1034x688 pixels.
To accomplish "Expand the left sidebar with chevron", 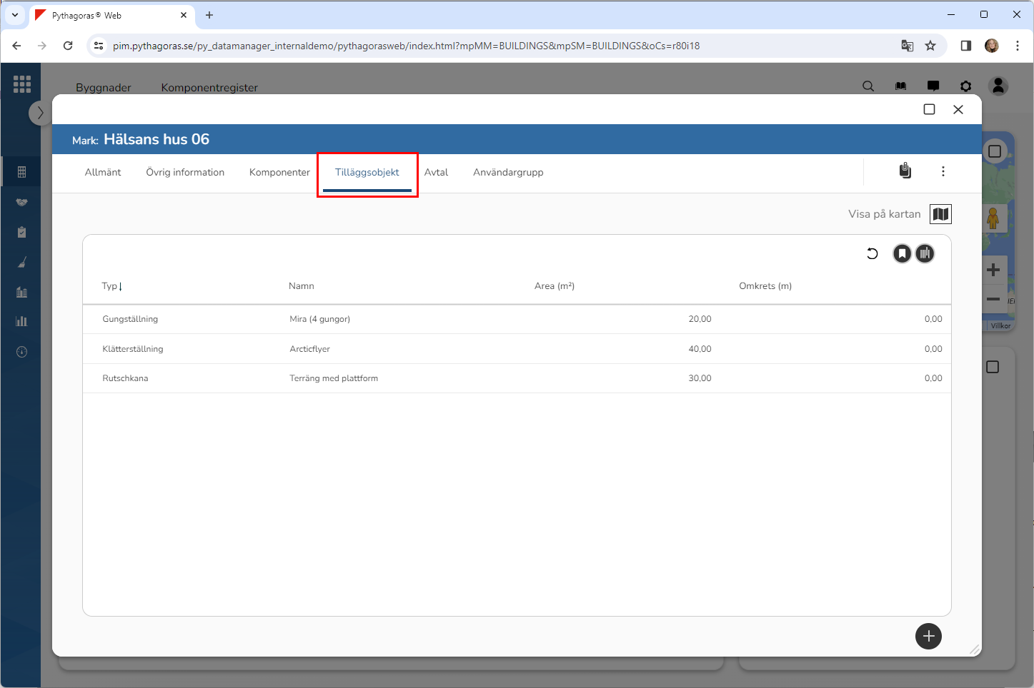I will click(40, 113).
